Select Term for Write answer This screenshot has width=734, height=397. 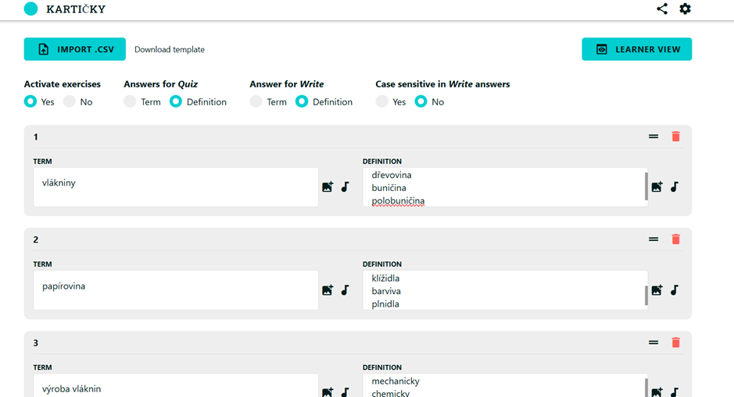pyautogui.click(x=256, y=101)
